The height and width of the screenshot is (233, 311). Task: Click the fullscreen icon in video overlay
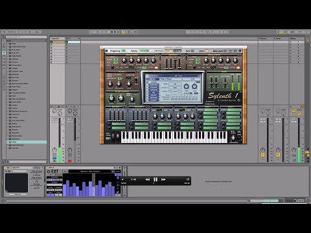(188, 179)
